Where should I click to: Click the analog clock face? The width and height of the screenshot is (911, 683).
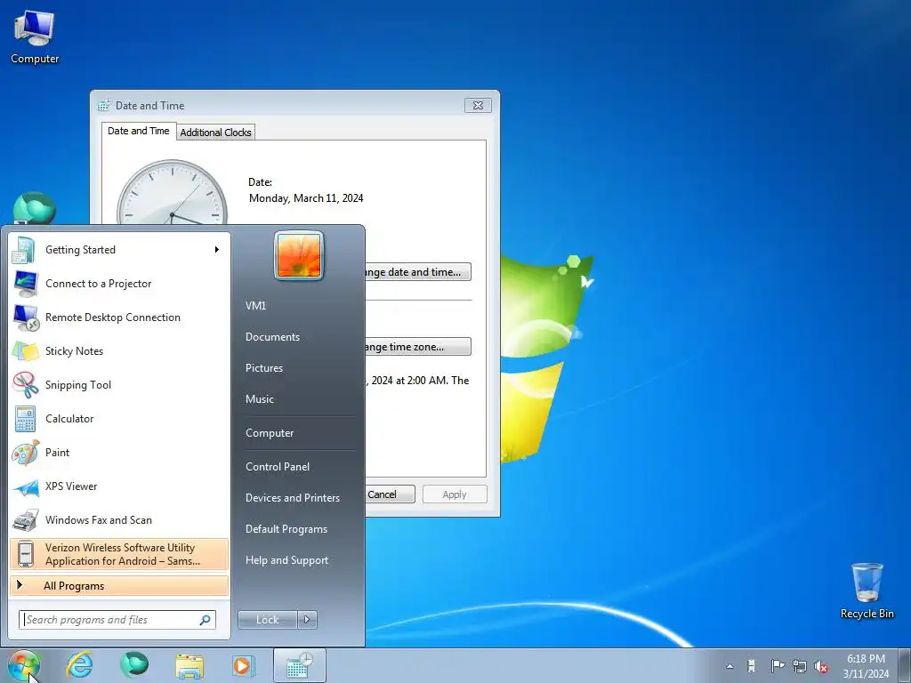click(173, 193)
